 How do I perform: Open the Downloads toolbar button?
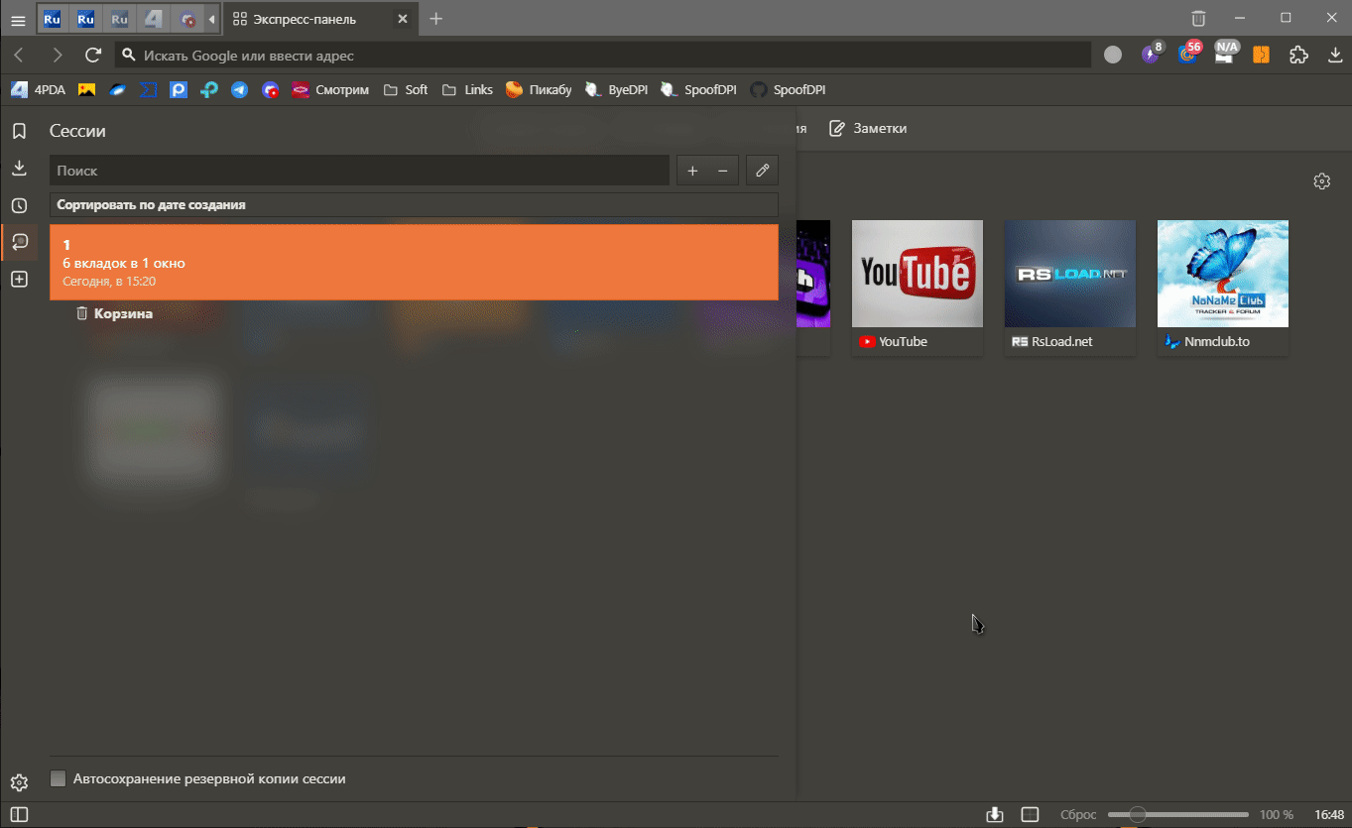(x=1335, y=56)
